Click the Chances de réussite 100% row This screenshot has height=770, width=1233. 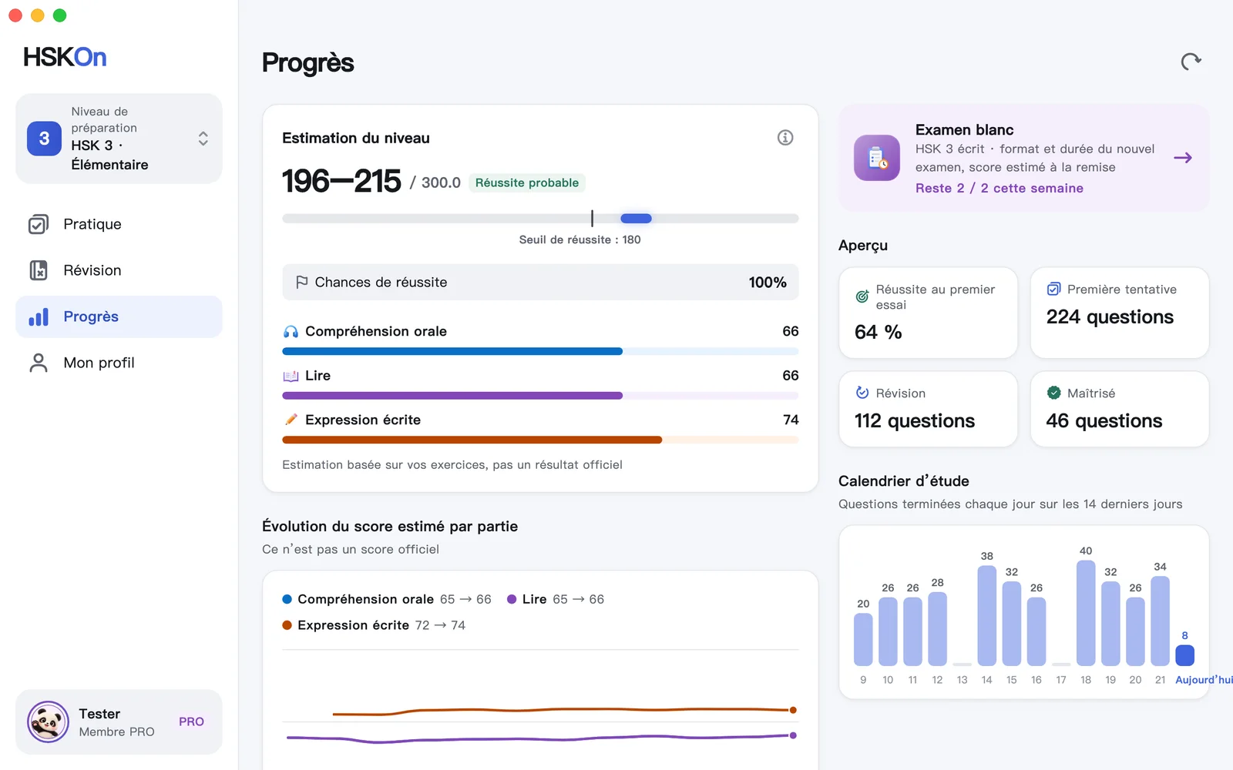(x=540, y=283)
